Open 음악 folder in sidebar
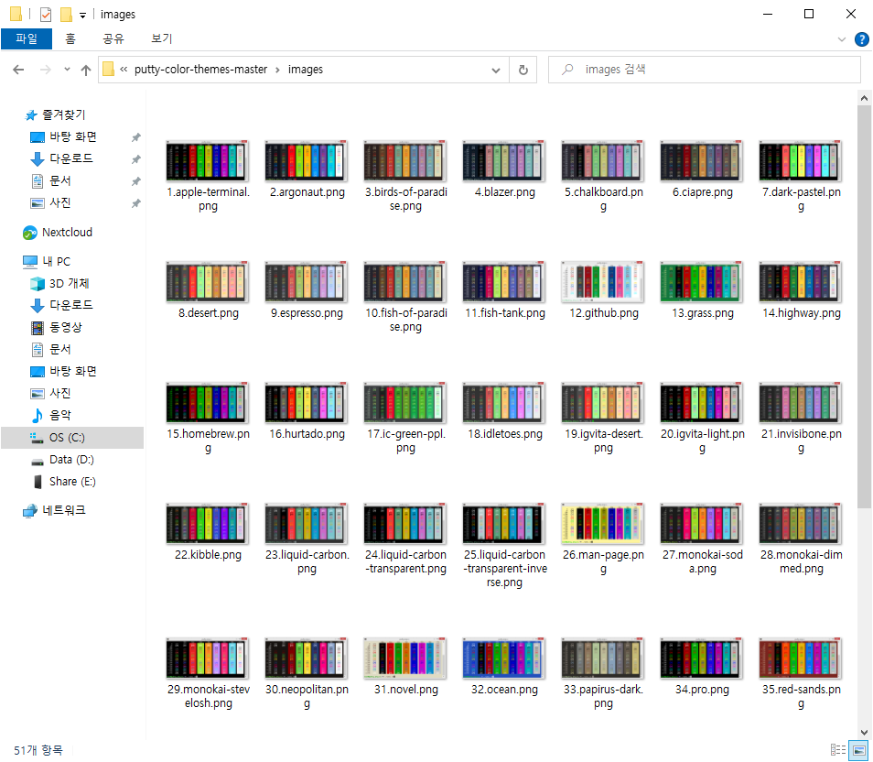This screenshot has height=762, width=873. pos(59,415)
